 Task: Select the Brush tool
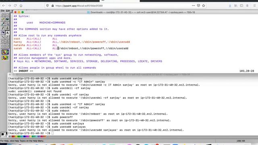(7, 28)
